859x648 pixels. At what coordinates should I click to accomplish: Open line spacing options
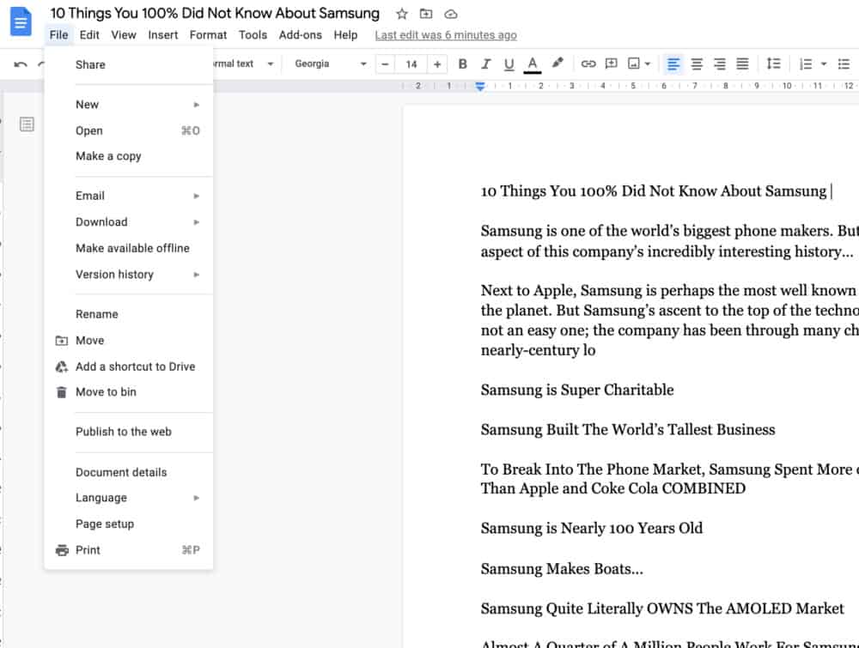(x=774, y=64)
